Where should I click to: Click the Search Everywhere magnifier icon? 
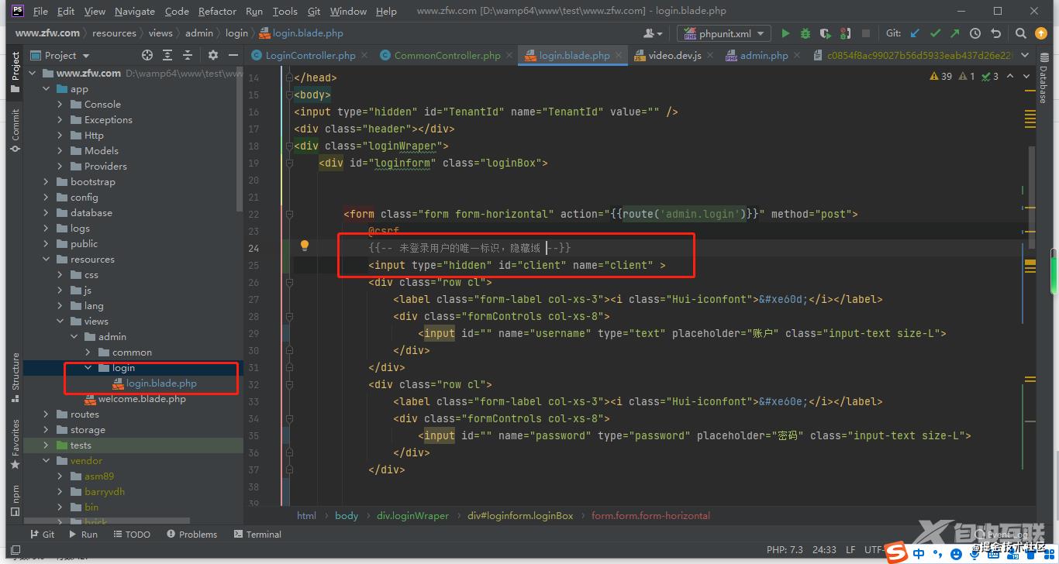(x=1021, y=33)
